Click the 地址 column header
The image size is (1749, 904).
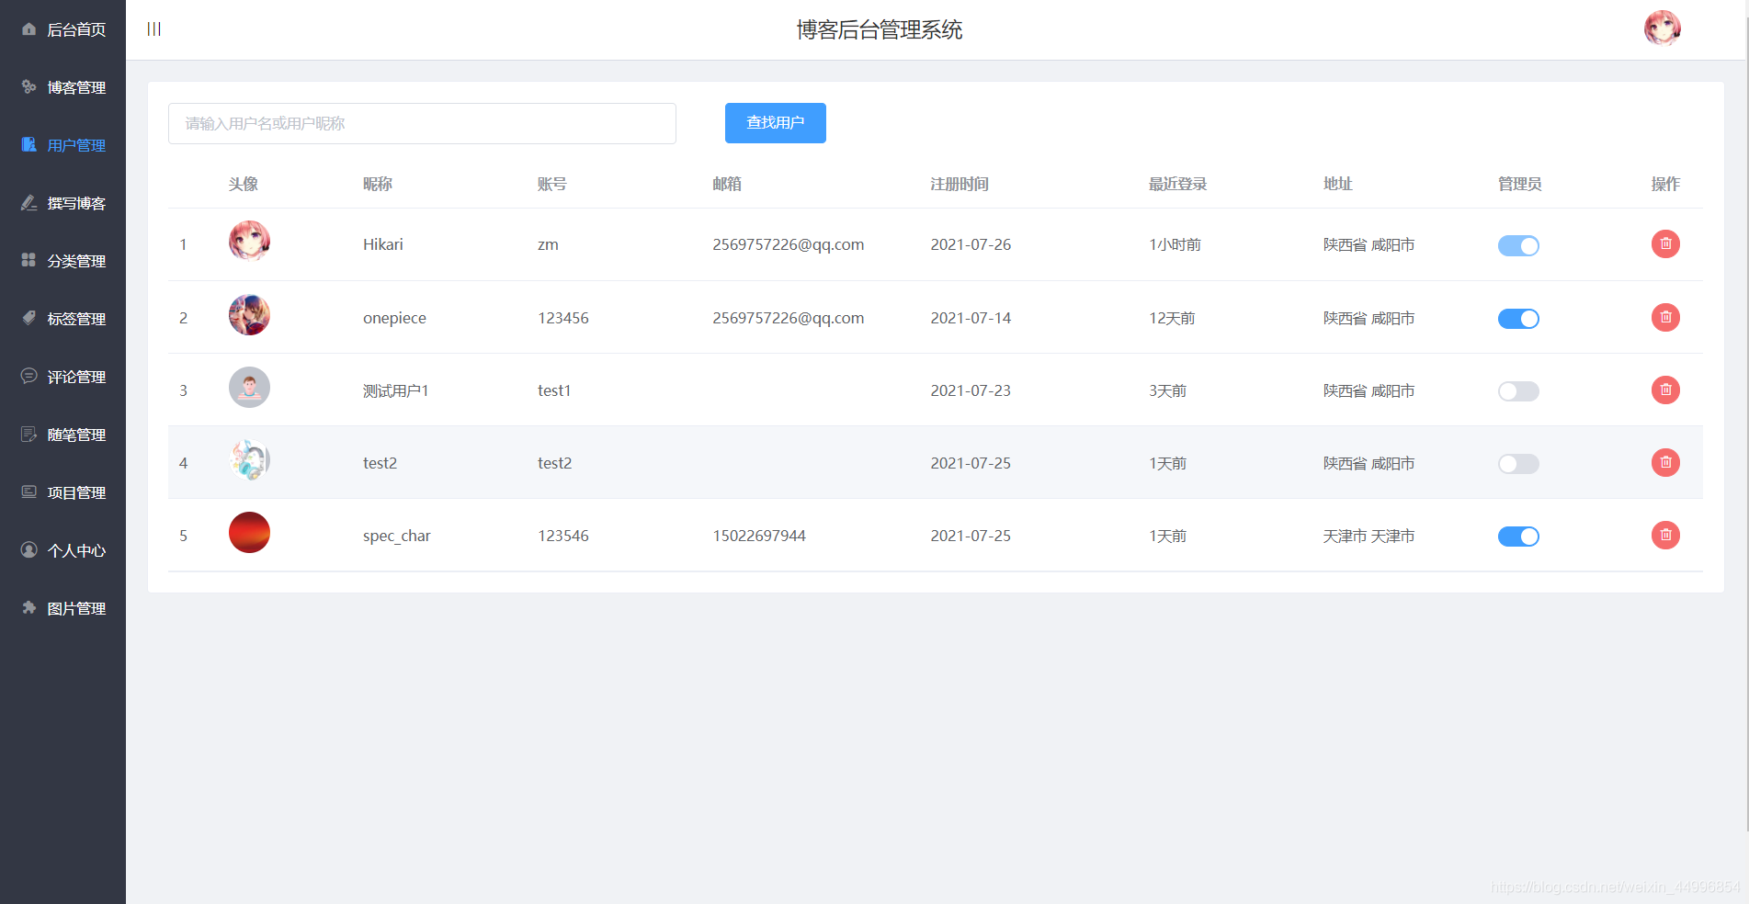click(x=1338, y=184)
